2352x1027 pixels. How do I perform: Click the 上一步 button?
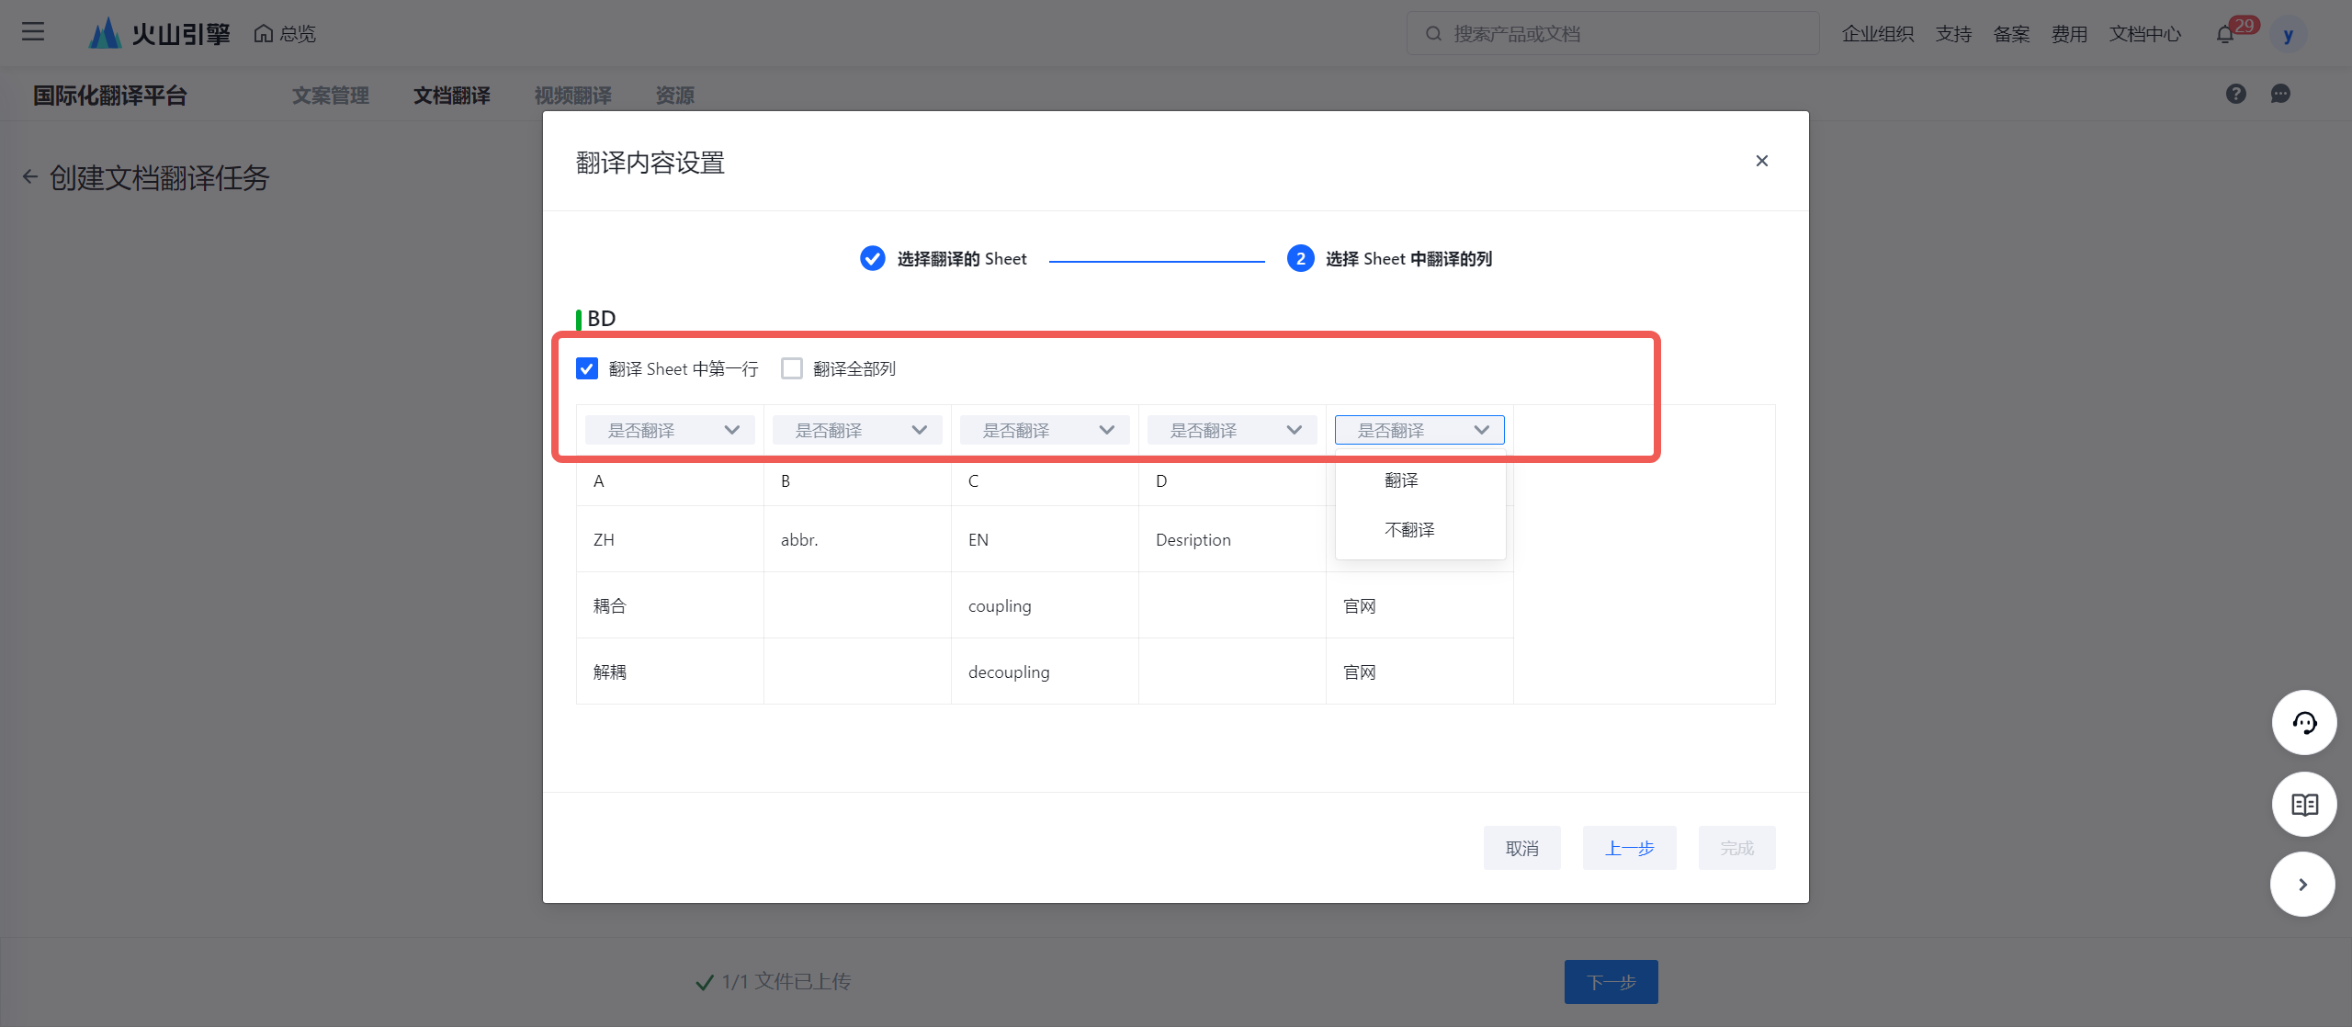click(1629, 848)
